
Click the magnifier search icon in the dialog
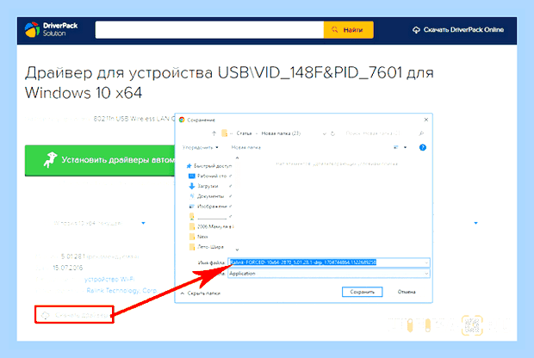(x=421, y=133)
